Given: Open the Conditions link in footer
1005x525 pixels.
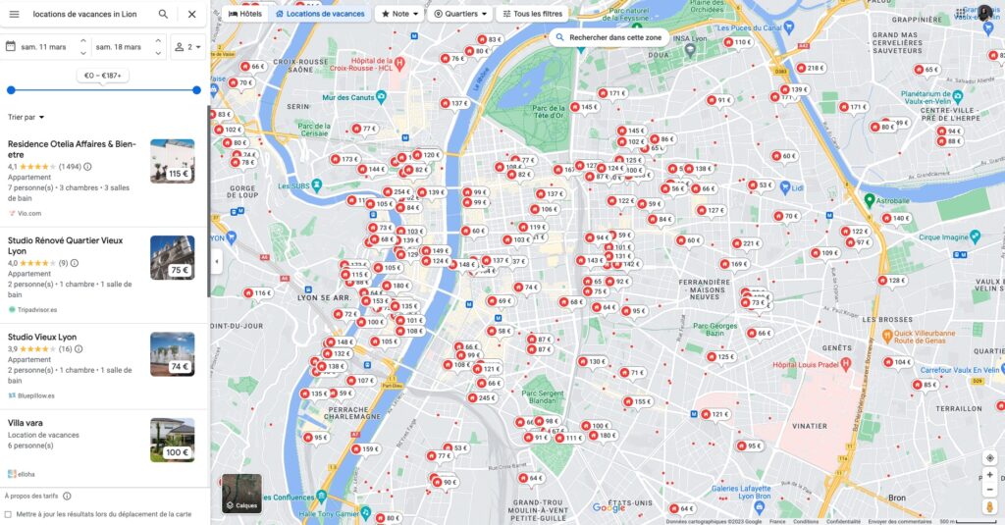Looking at the screenshot, I should pos(806,522).
